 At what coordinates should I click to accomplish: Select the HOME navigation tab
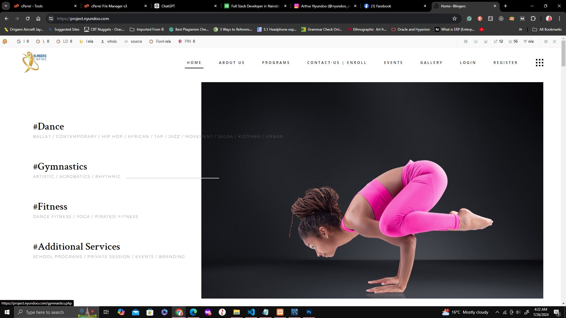coord(194,62)
